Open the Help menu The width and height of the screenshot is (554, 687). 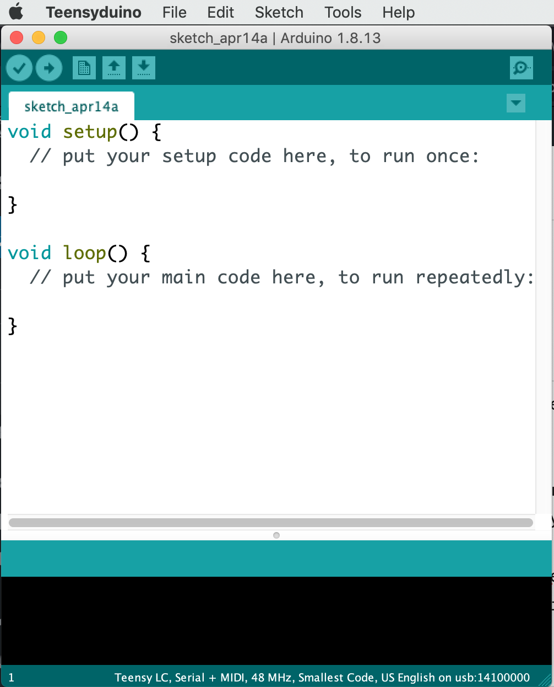pyautogui.click(x=399, y=12)
